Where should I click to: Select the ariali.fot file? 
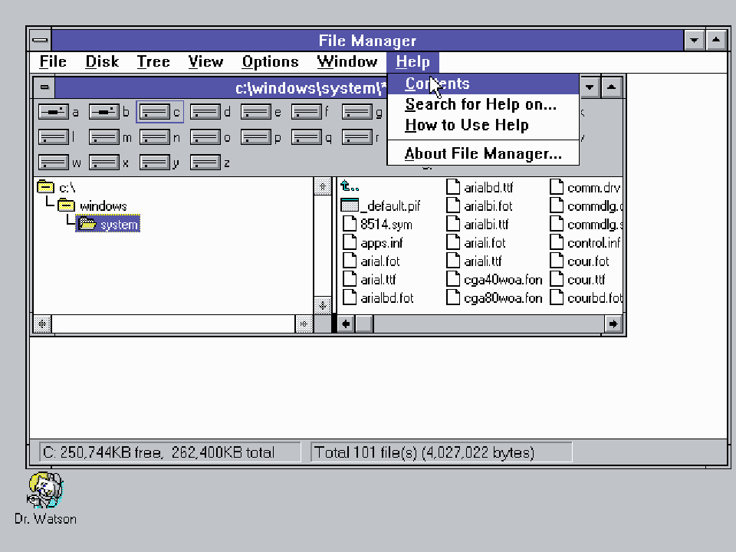(476, 243)
